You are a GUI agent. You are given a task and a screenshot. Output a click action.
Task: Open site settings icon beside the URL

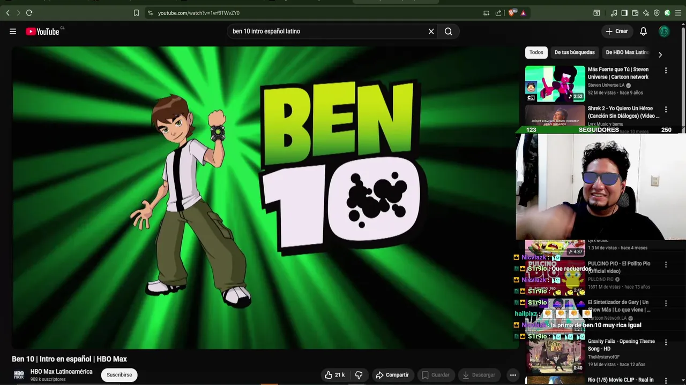(150, 13)
